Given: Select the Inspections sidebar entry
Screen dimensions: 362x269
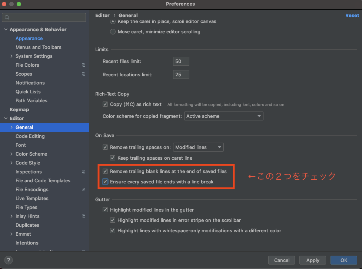Looking at the screenshot, I should click(29, 172).
